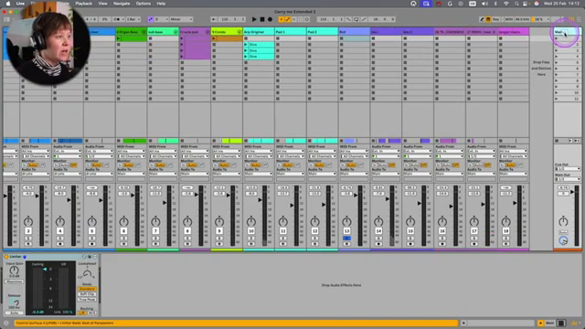
Task: Open the macOS Spotlight search icon
Action: tap(516, 4)
